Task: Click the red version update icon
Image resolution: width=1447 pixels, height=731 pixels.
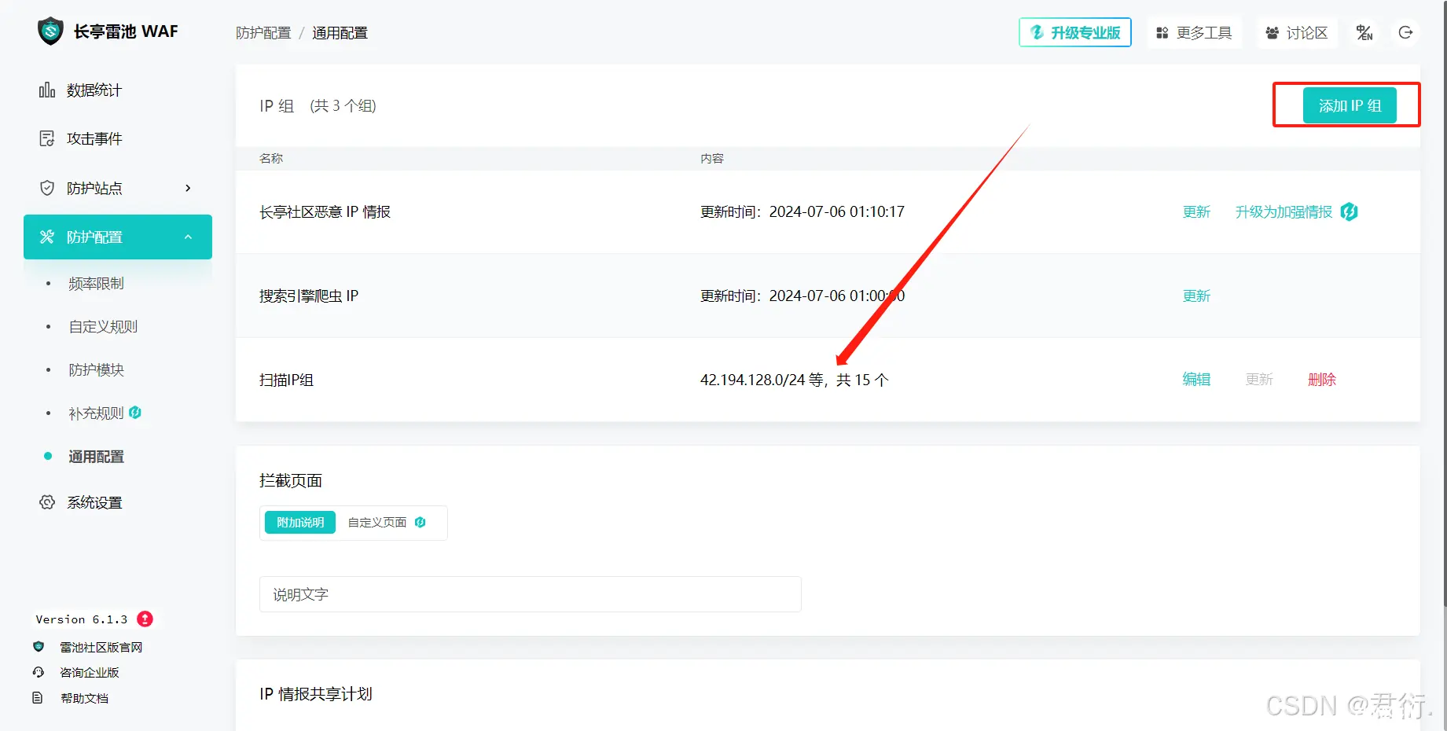Action: click(145, 619)
